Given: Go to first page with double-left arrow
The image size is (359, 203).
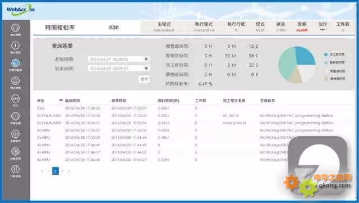Looking at the screenshot, I should [42, 171].
